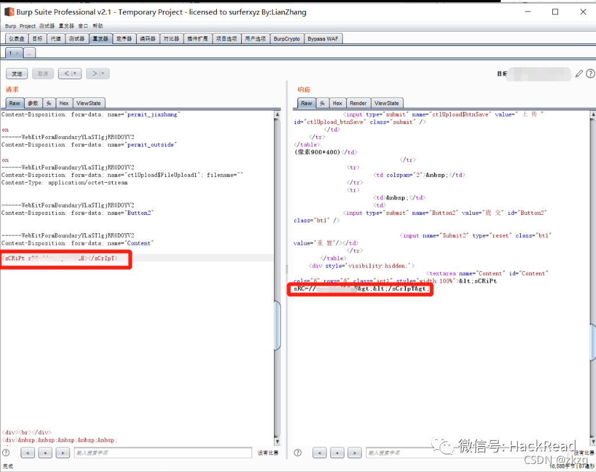Select request Hex tab

point(64,103)
